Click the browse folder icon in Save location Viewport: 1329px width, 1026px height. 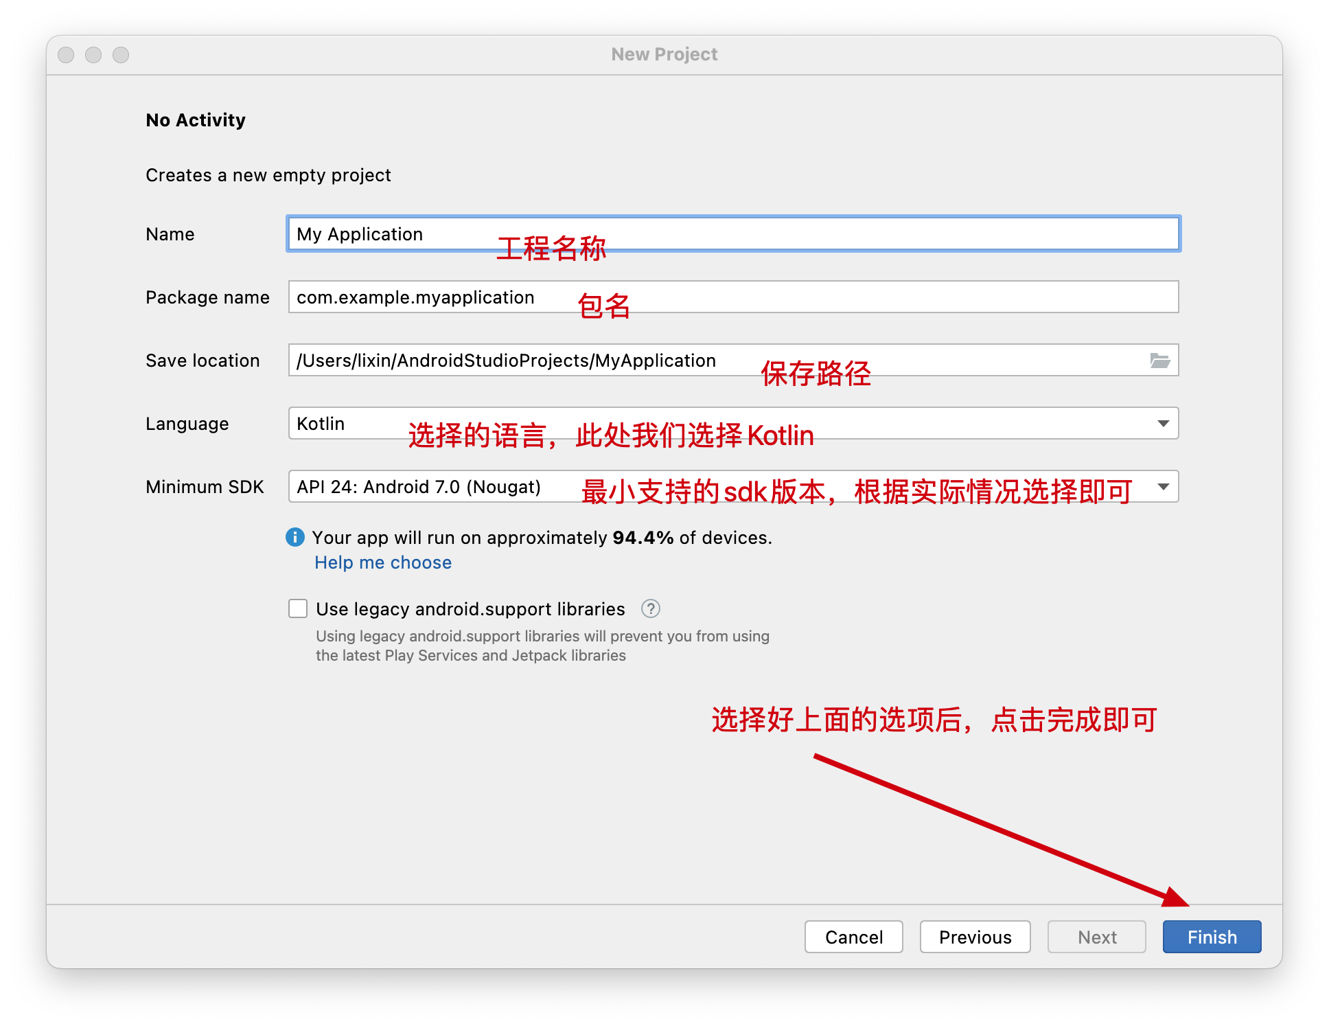[x=1159, y=361]
